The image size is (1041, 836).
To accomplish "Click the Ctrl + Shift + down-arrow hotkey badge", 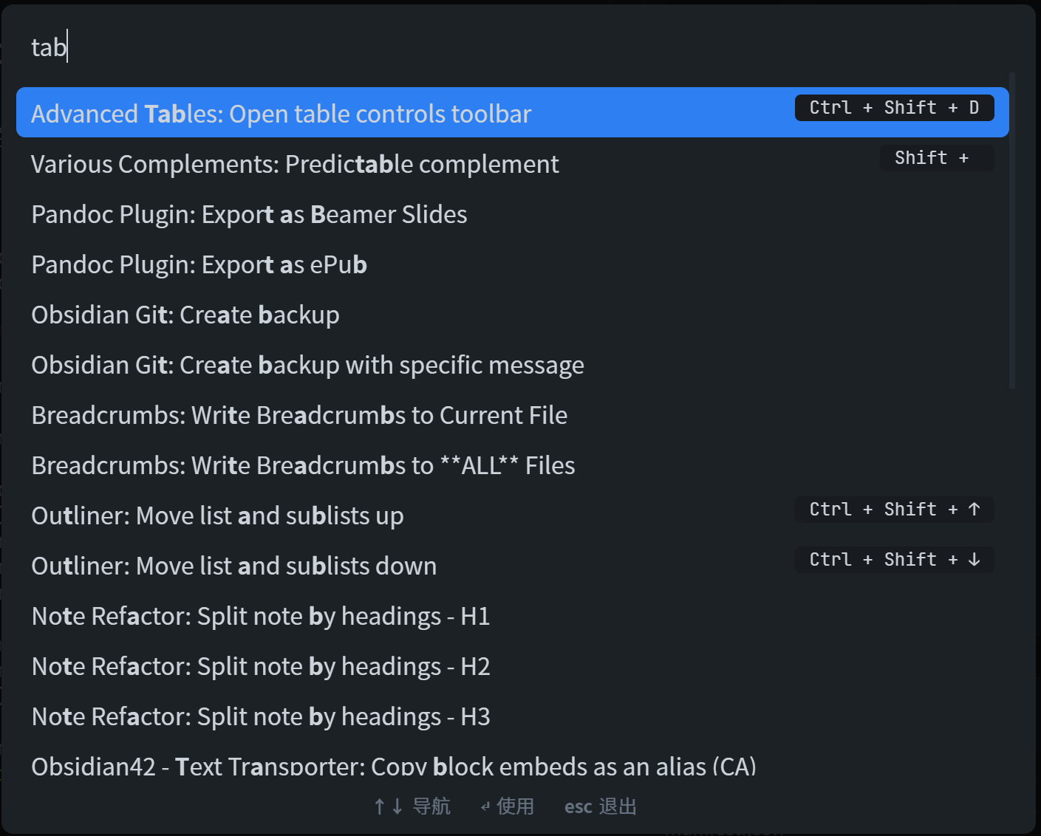I will (x=893, y=559).
